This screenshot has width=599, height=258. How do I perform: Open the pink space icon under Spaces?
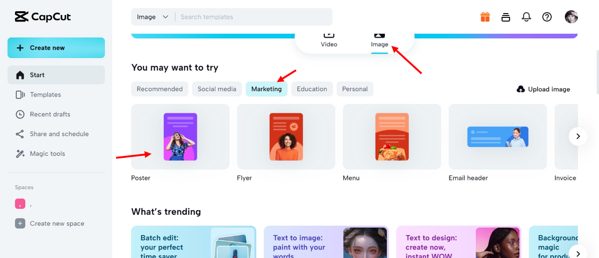20,204
